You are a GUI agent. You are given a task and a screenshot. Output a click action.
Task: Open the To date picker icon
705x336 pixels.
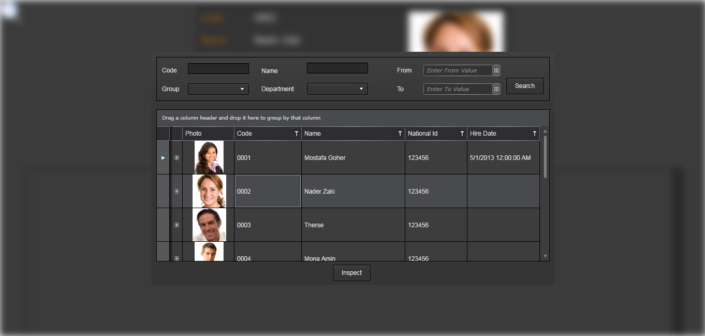[496, 89]
